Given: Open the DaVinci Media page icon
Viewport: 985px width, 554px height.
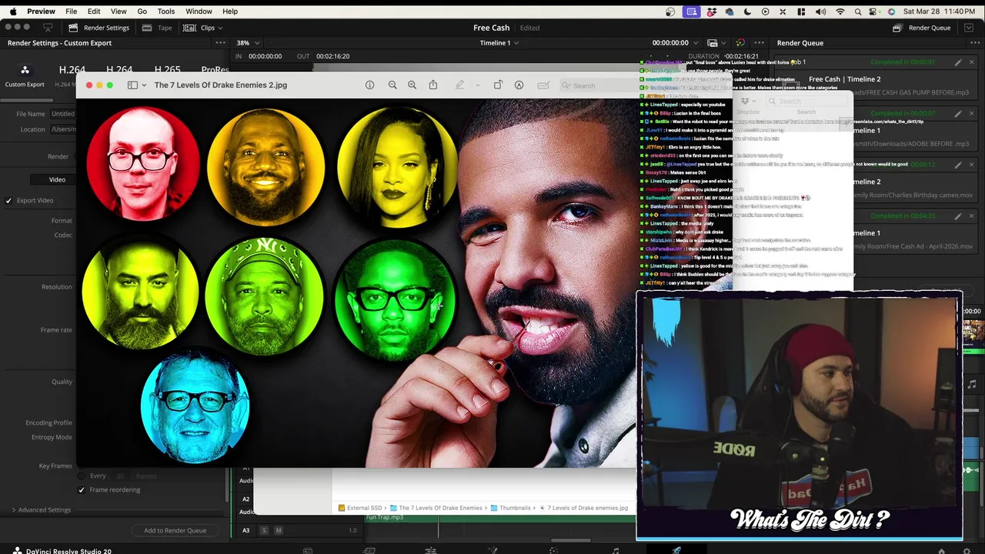Looking at the screenshot, I should click(308, 551).
